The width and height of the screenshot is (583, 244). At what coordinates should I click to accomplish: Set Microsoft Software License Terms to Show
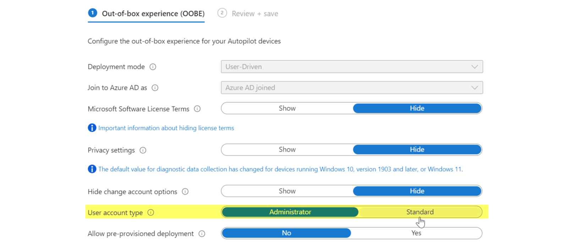click(287, 108)
